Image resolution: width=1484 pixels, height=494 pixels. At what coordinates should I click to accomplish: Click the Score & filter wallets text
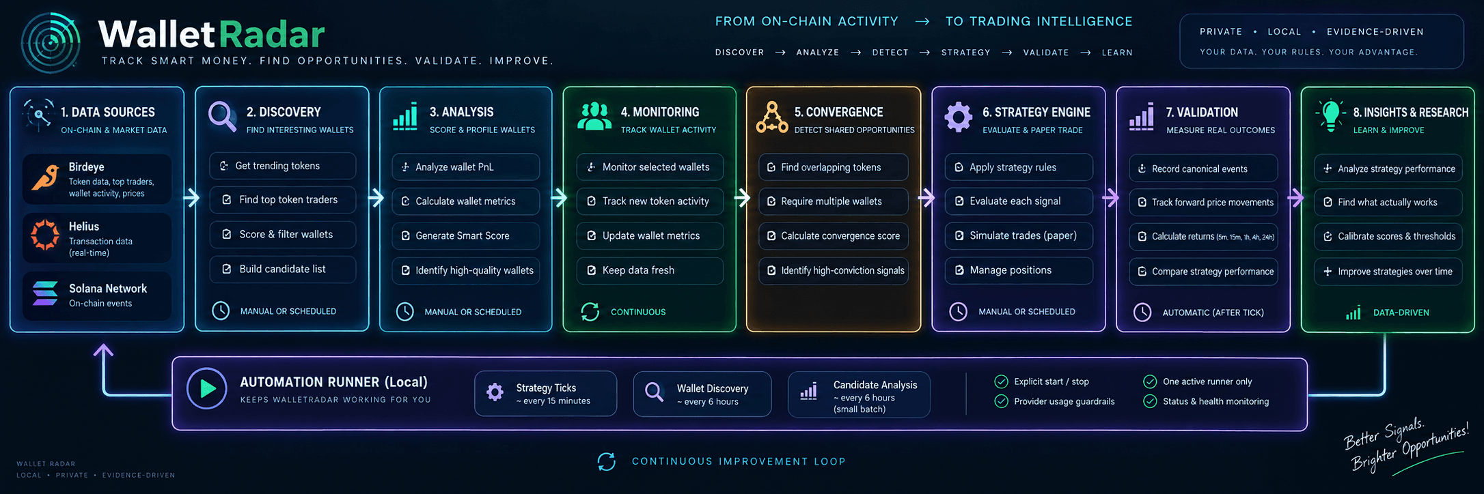286,234
